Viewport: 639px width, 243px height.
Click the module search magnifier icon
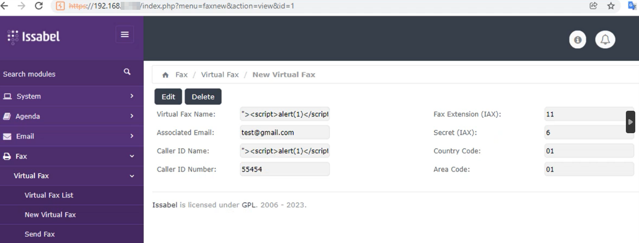coord(127,72)
